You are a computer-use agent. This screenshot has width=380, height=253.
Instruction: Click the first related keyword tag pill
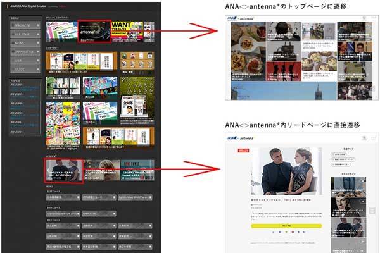pyautogui.click(x=339, y=154)
